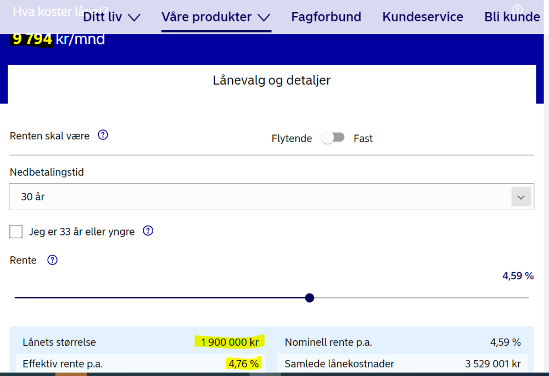Viewport: 549px width, 376px height.
Task: Click the 'Nominell rente p.a.' label
Action: (x=328, y=342)
